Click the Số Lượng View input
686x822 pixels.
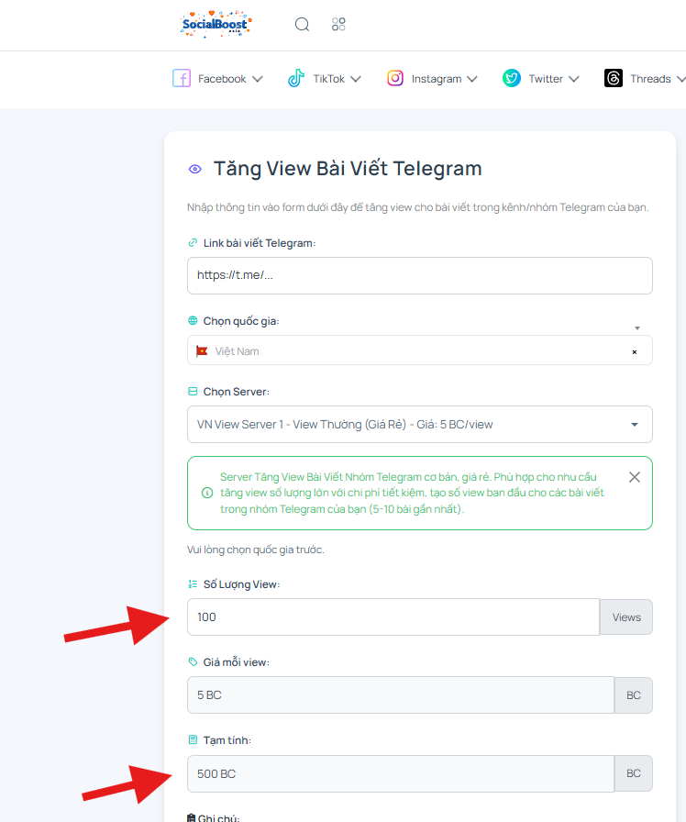point(393,617)
